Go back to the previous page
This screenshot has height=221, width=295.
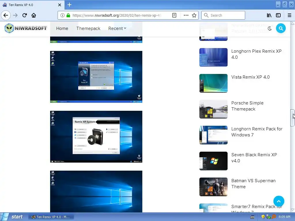coord(6,15)
